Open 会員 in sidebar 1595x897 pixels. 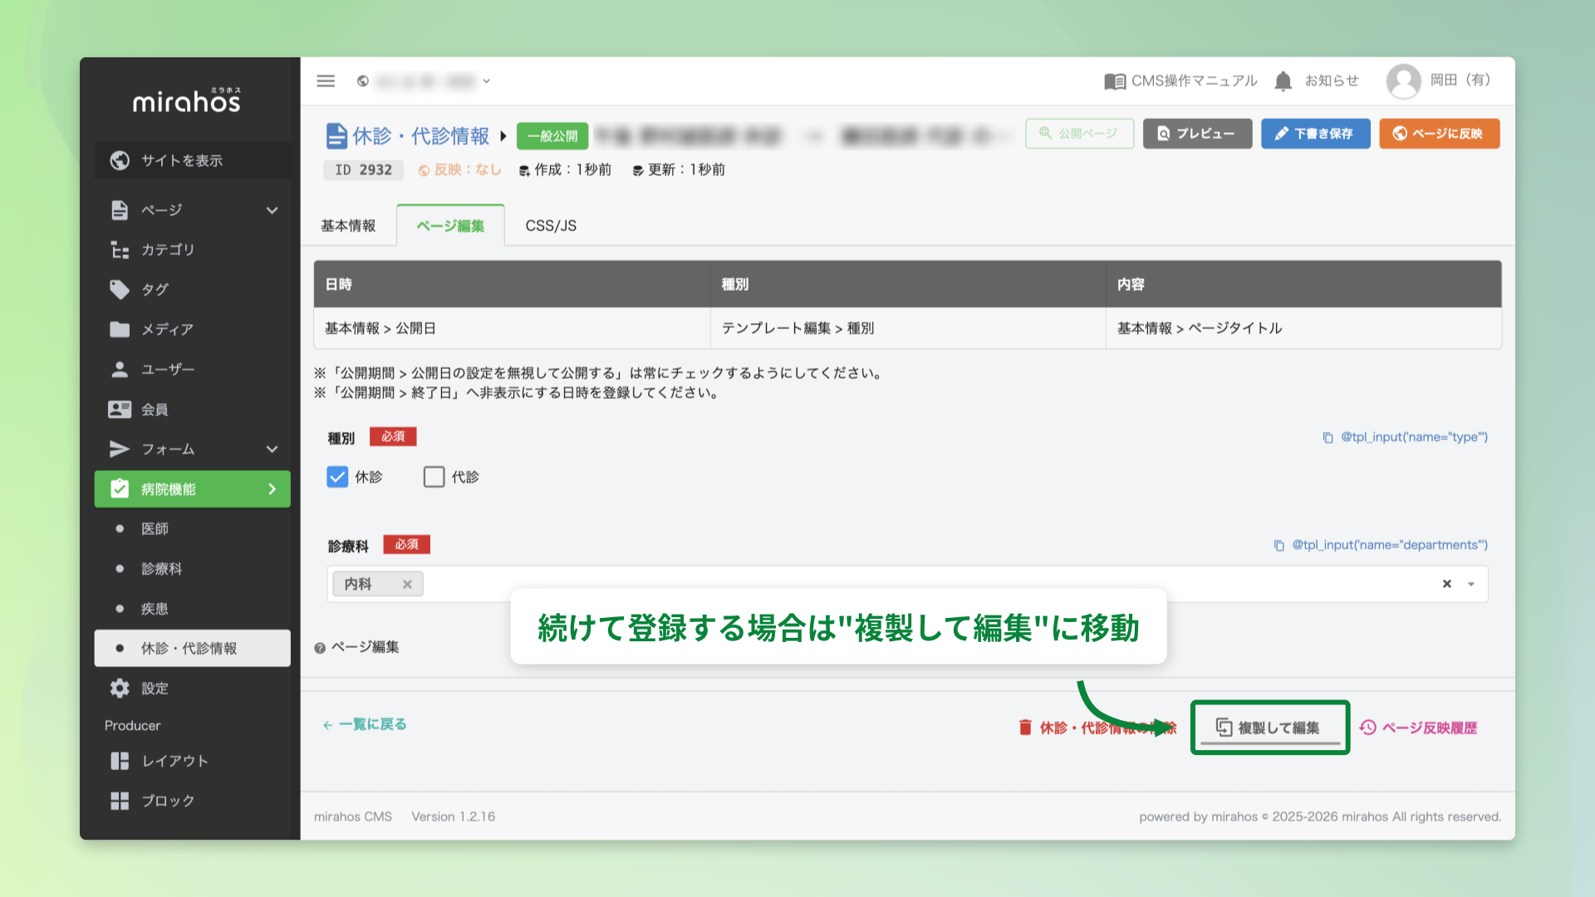(x=193, y=409)
